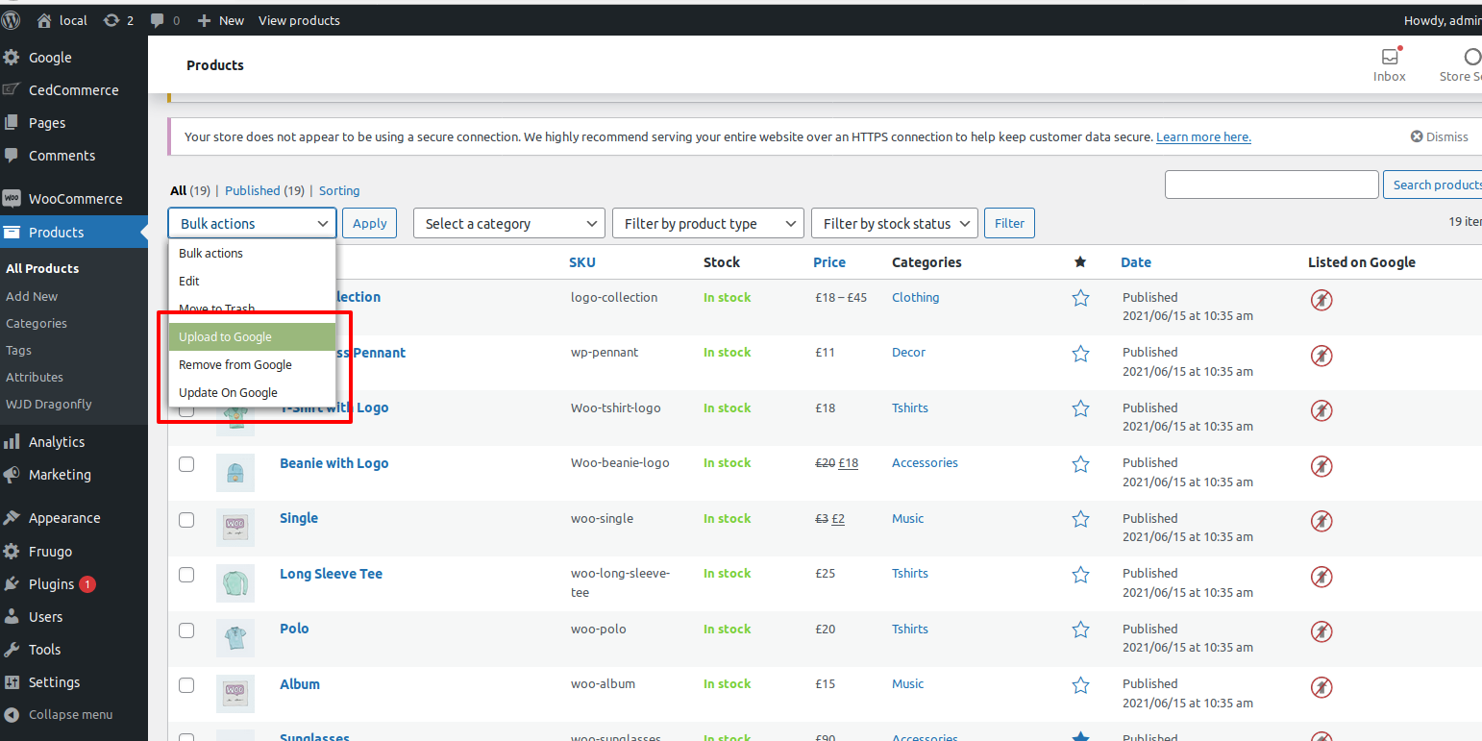This screenshot has height=741, width=1482.
Task: Click the Apply button
Action: point(370,223)
